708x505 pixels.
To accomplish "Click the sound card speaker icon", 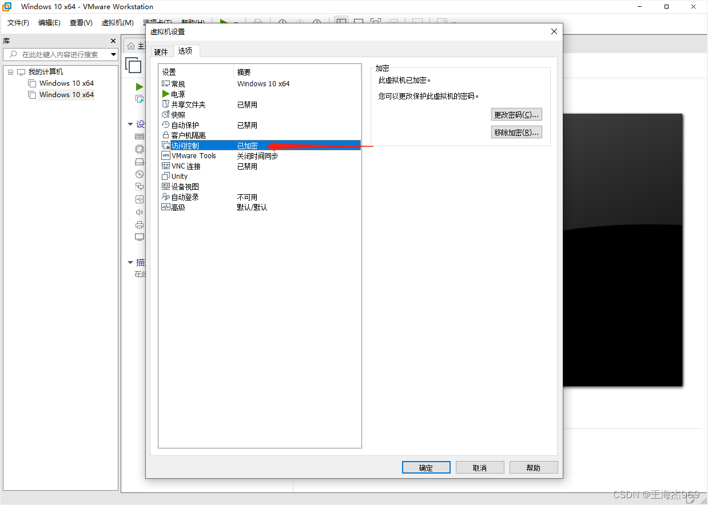I will coord(140,212).
